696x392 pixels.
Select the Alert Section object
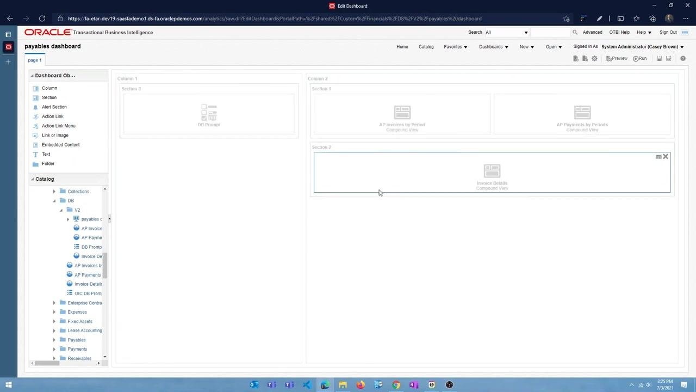coord(54,107)
